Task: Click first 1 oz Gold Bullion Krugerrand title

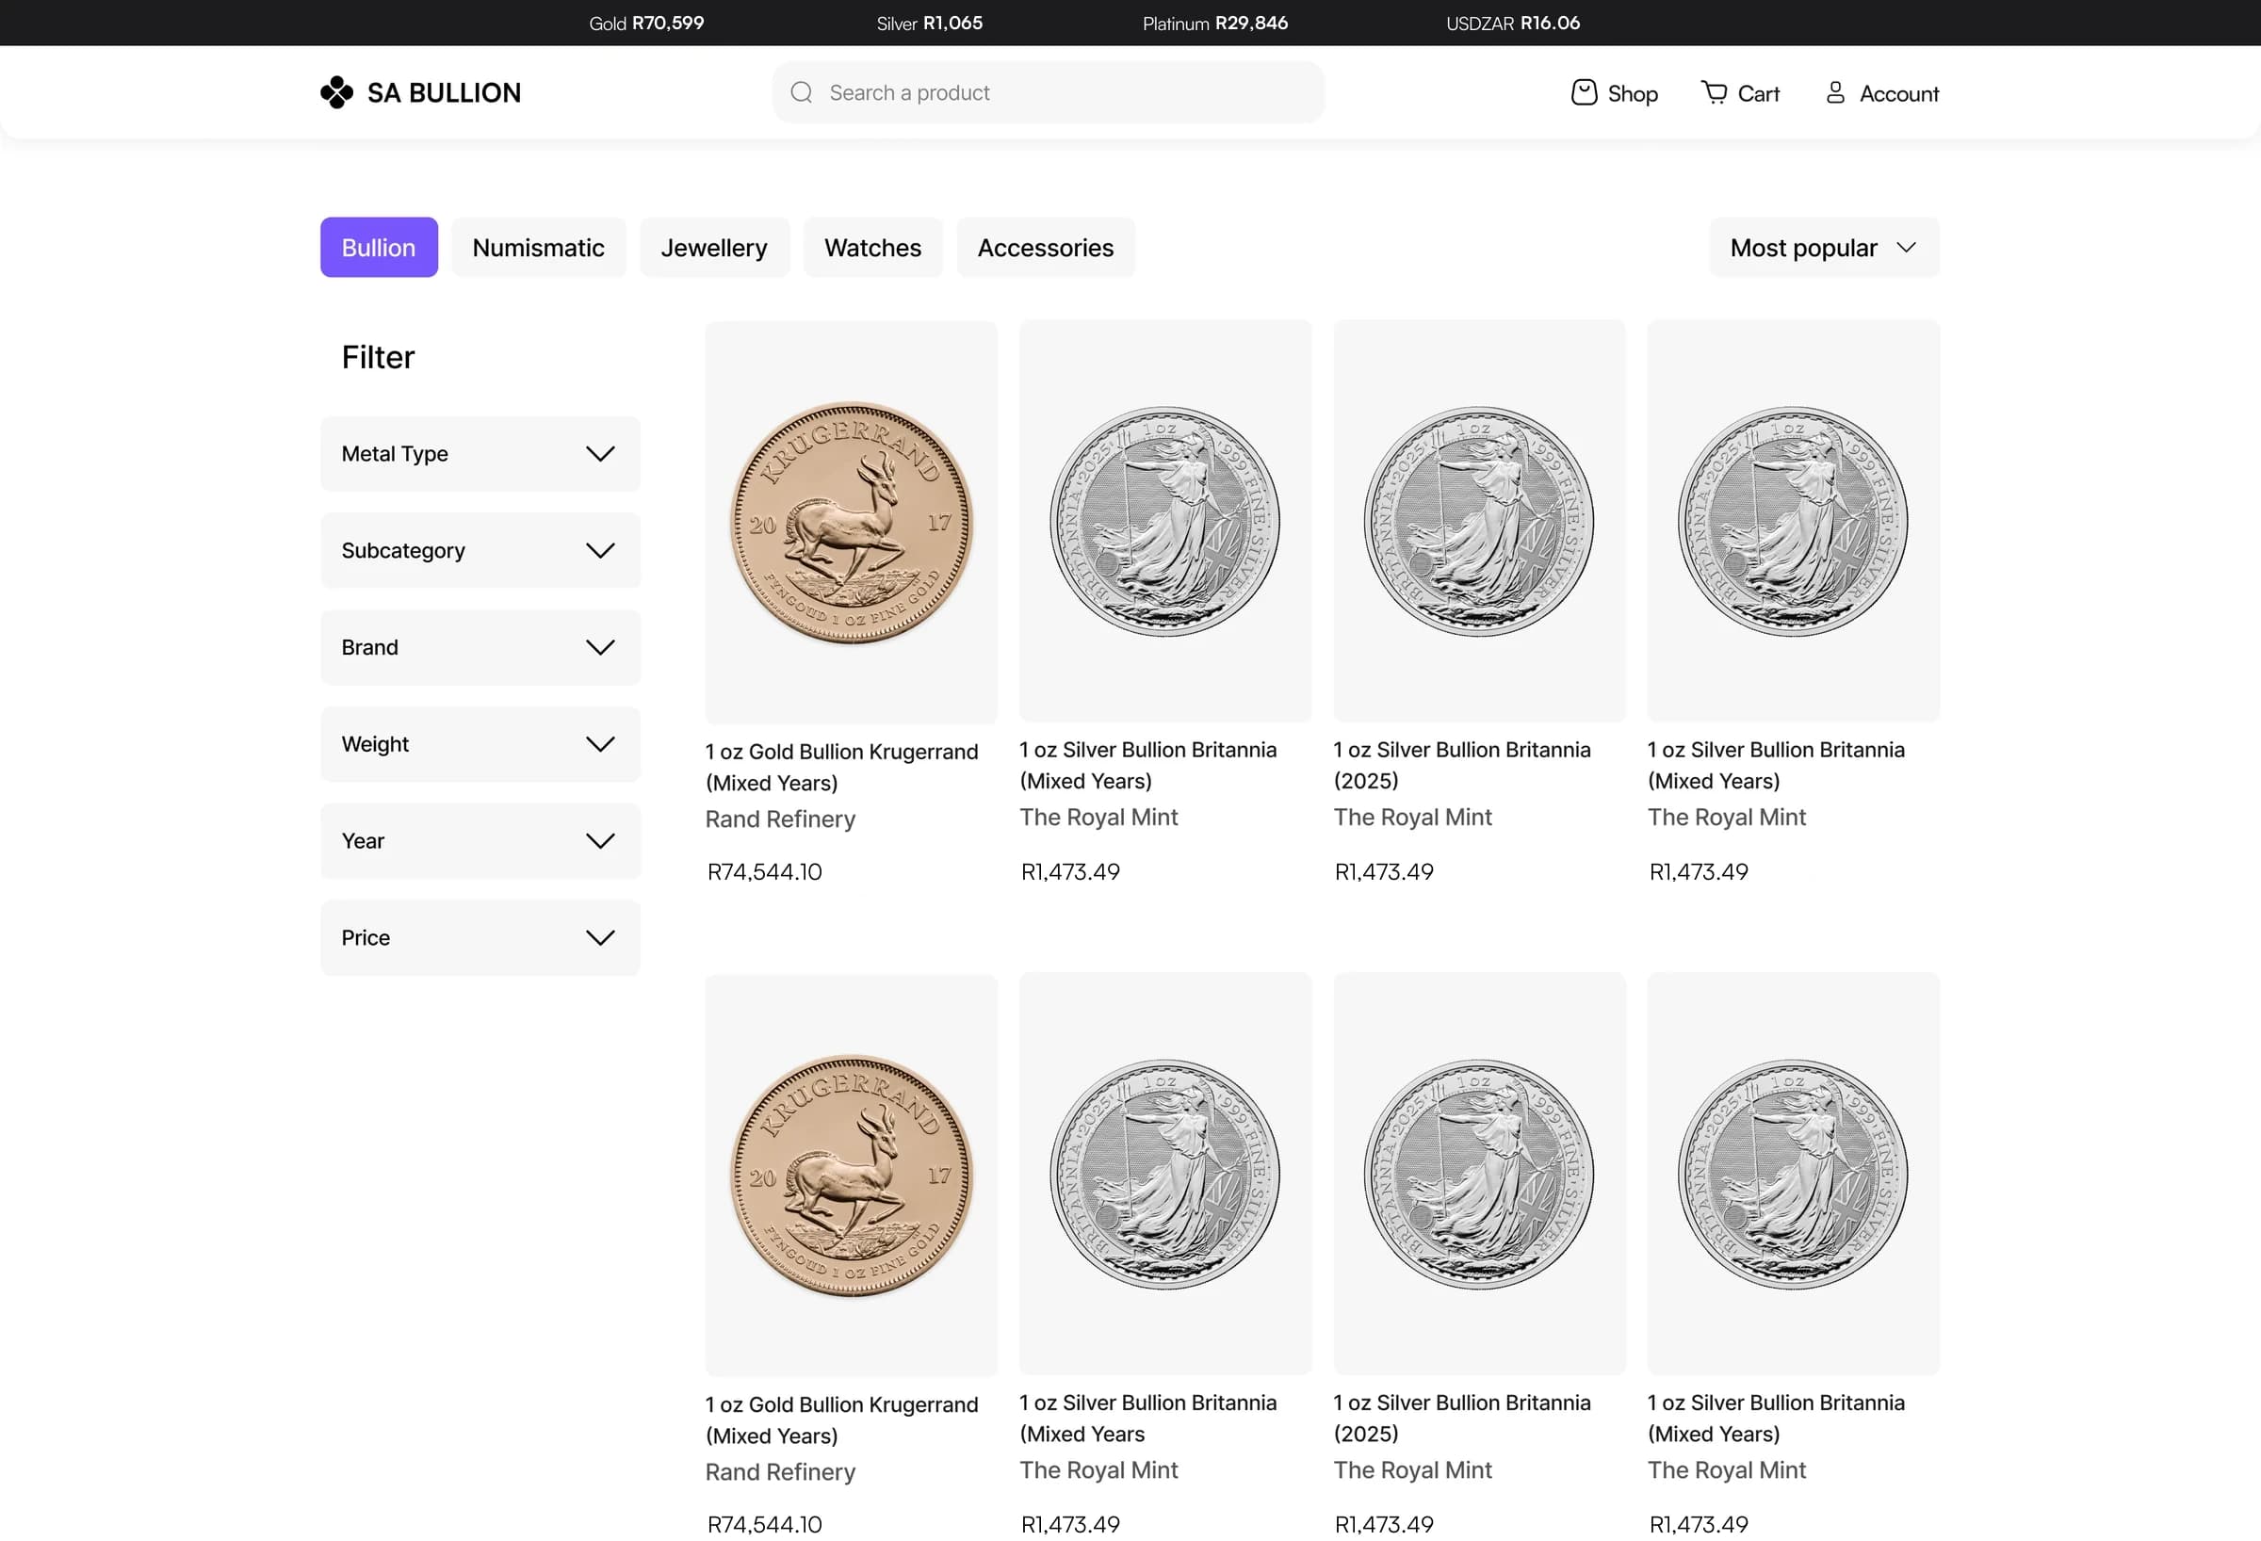Action: point(841,768)
